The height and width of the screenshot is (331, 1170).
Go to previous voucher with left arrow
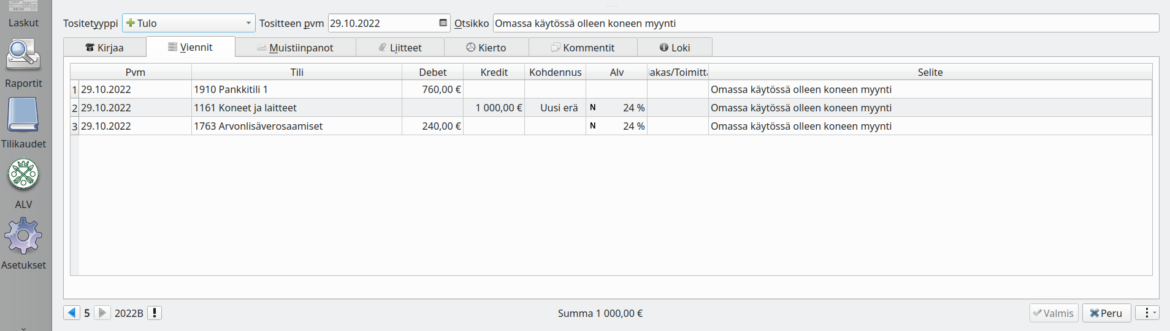[72, 313]
